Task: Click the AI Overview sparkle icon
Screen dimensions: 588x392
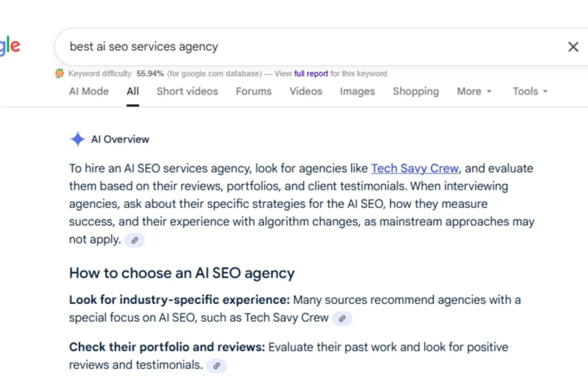Action: point(78,139)
